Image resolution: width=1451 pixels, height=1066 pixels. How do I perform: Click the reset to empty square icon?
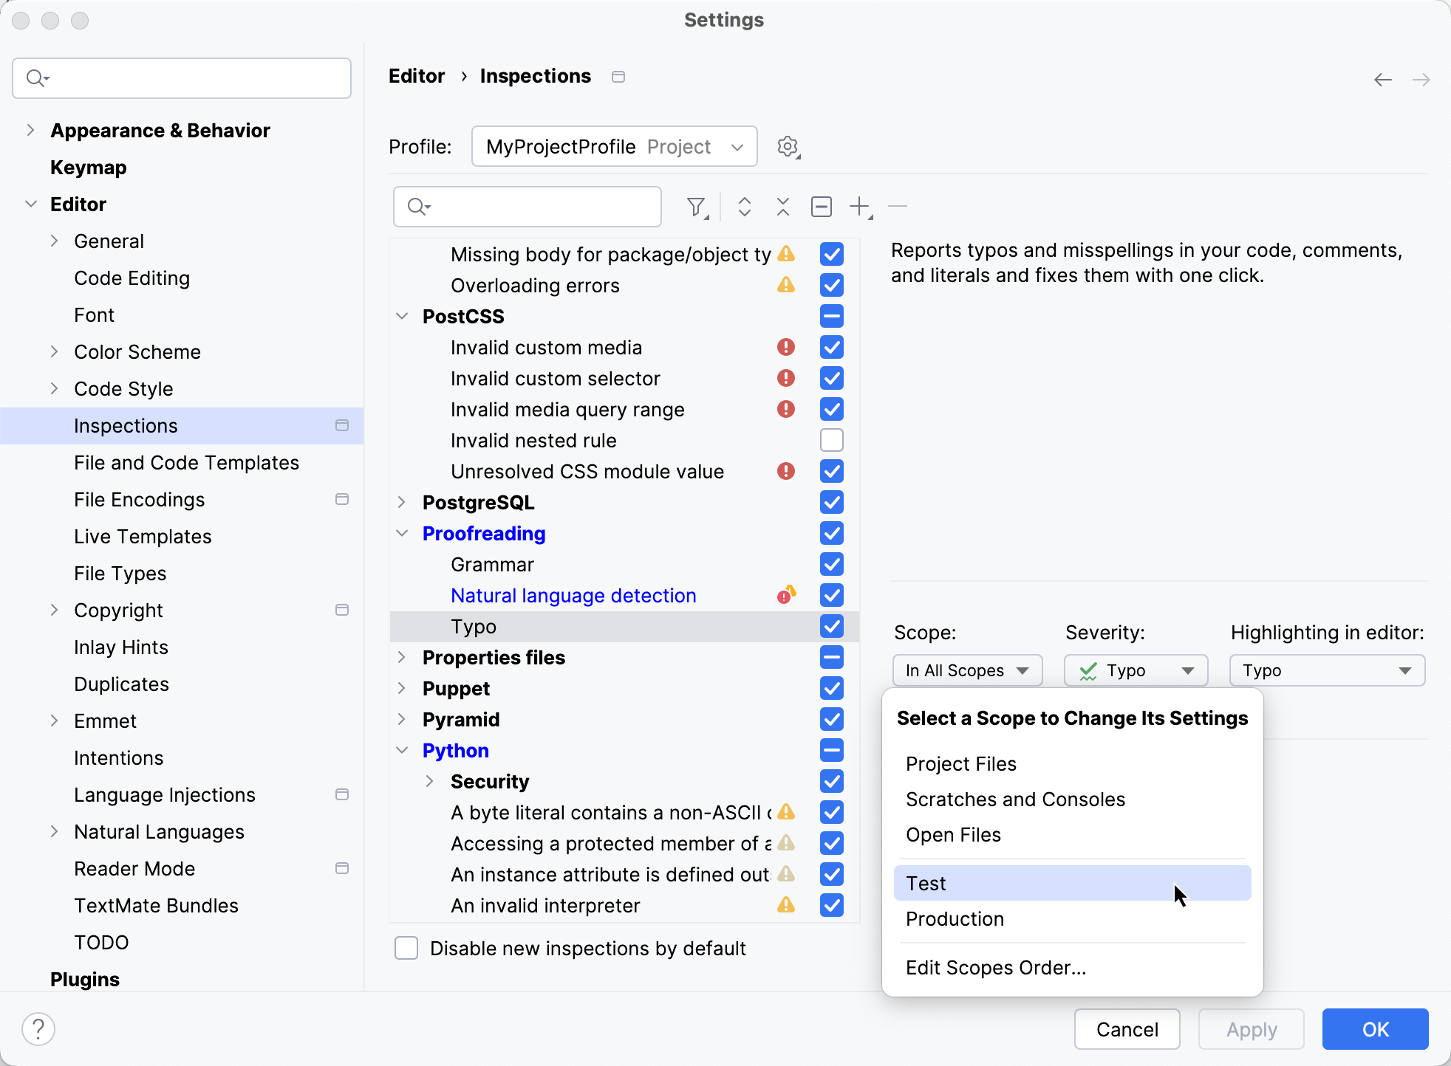pos(821,207)
